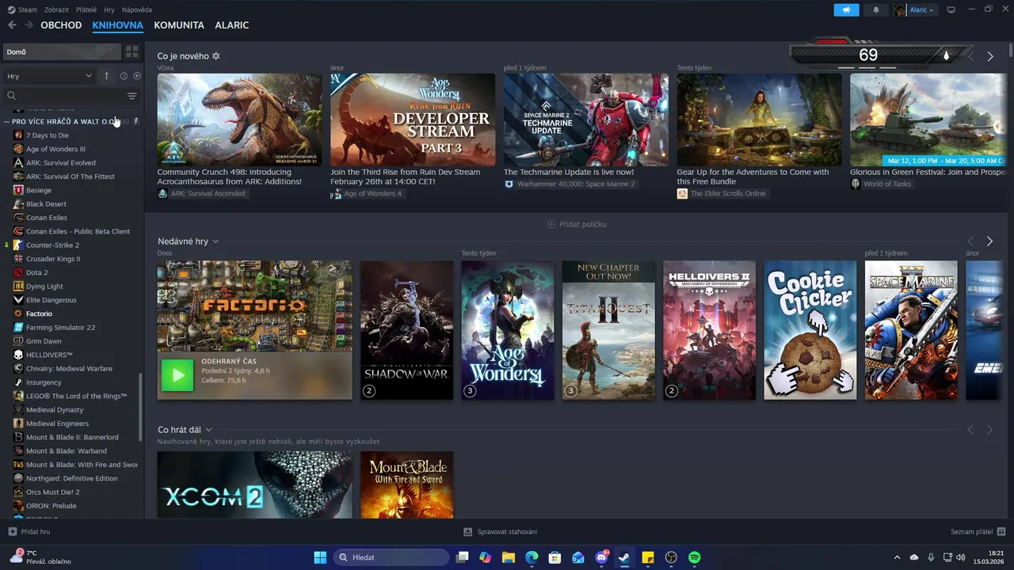This screenshot has height=570, width=1014.
Task: Open Spravovat stahování downloads
Action: tap(501, 532)
